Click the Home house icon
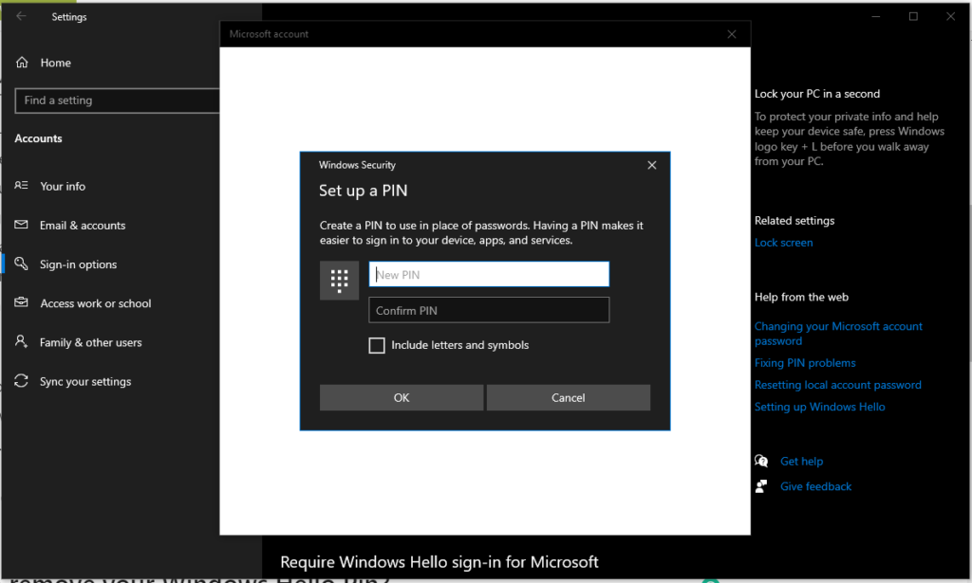 (x=21, y=63)
